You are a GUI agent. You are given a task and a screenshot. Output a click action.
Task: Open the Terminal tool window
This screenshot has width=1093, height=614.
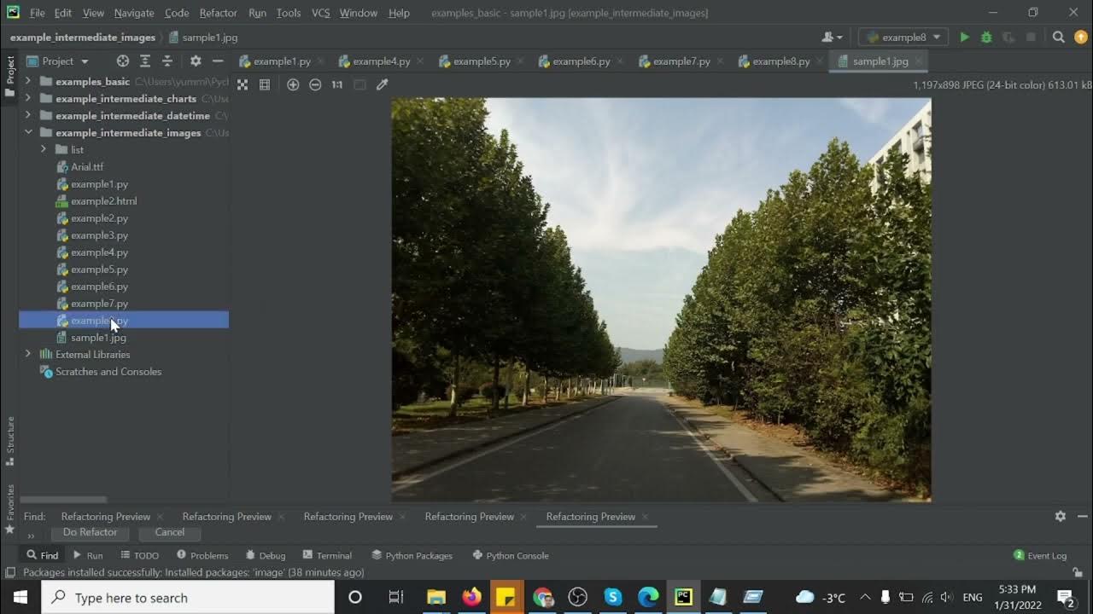(x=327, y=555)
